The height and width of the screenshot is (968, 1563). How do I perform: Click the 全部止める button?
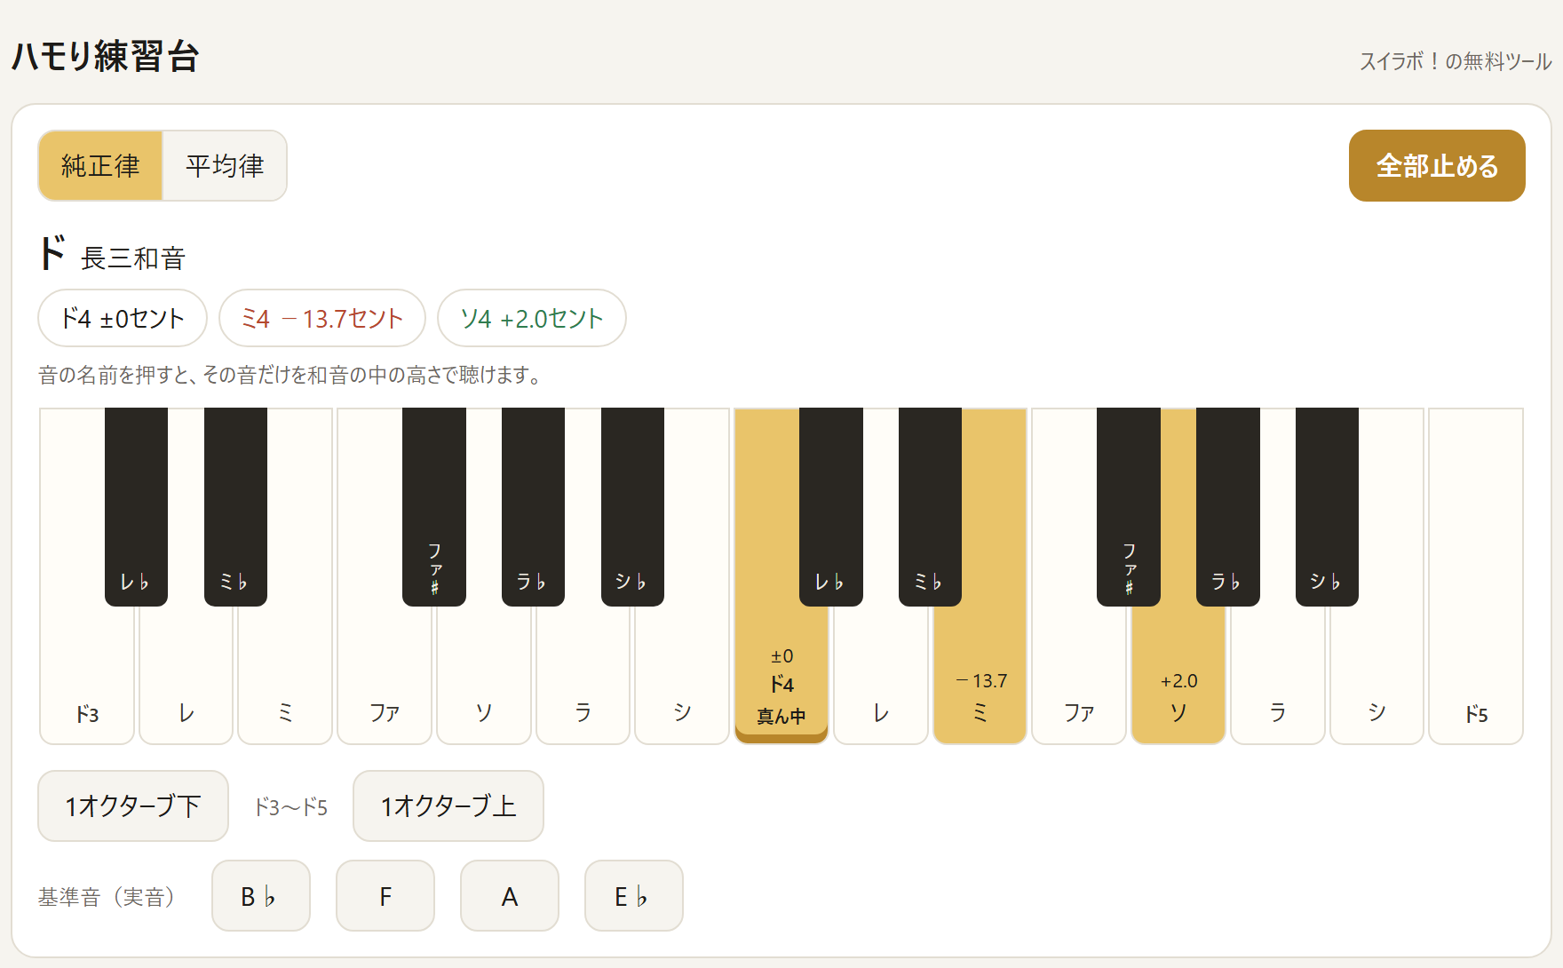click(1437, 166)
